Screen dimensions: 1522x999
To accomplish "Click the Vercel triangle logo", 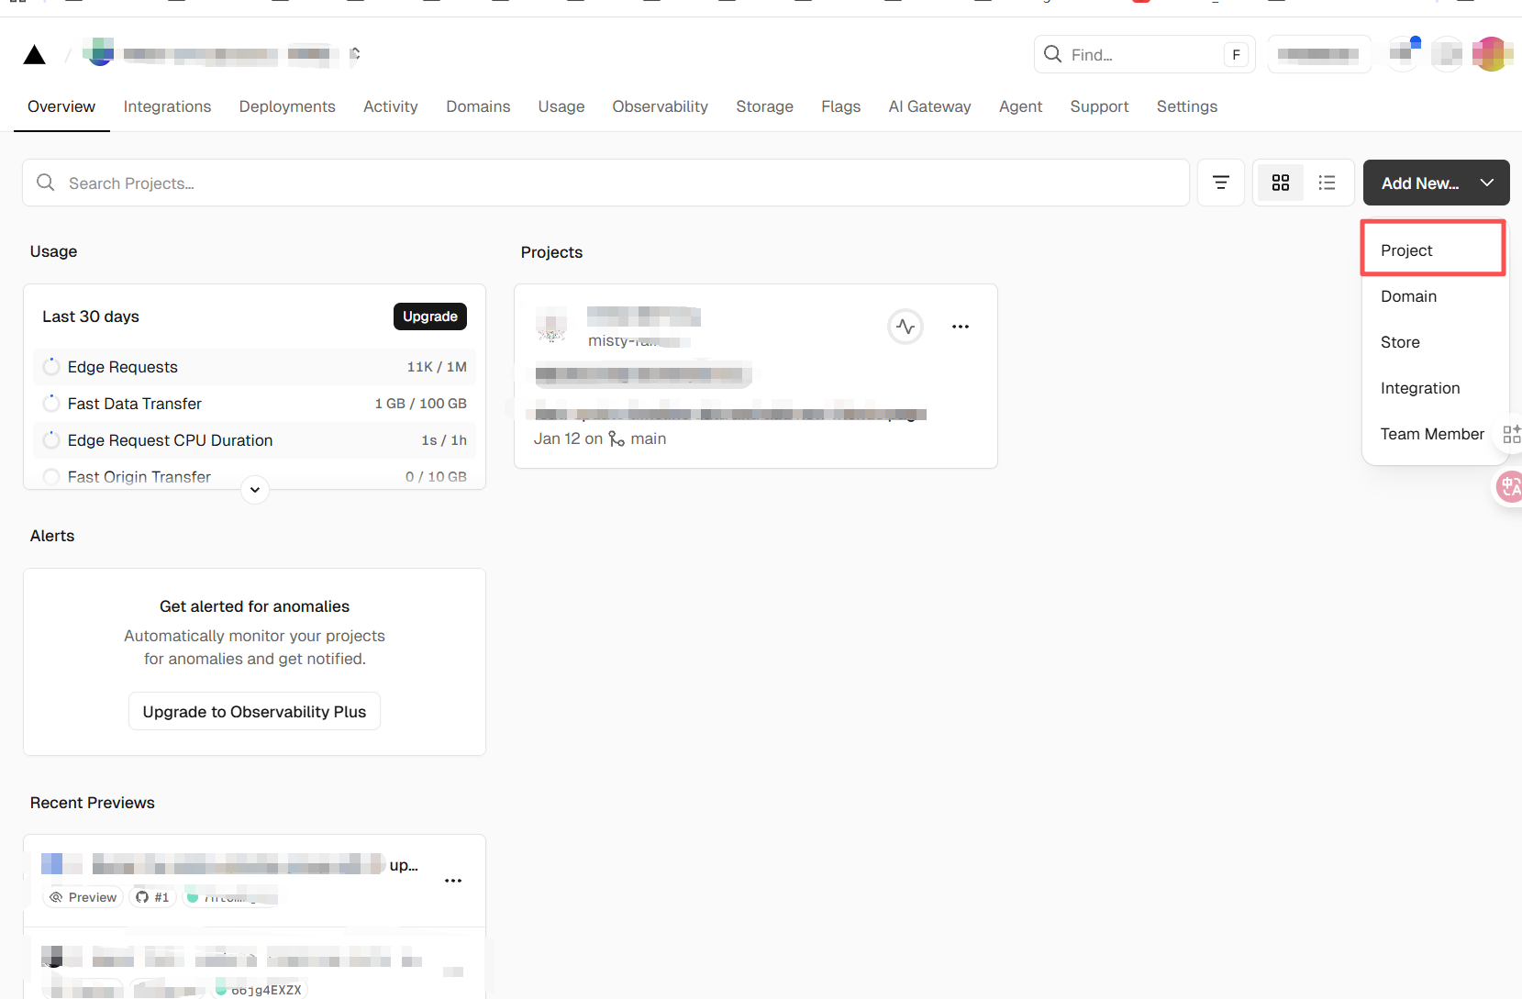I will [35, 55].
